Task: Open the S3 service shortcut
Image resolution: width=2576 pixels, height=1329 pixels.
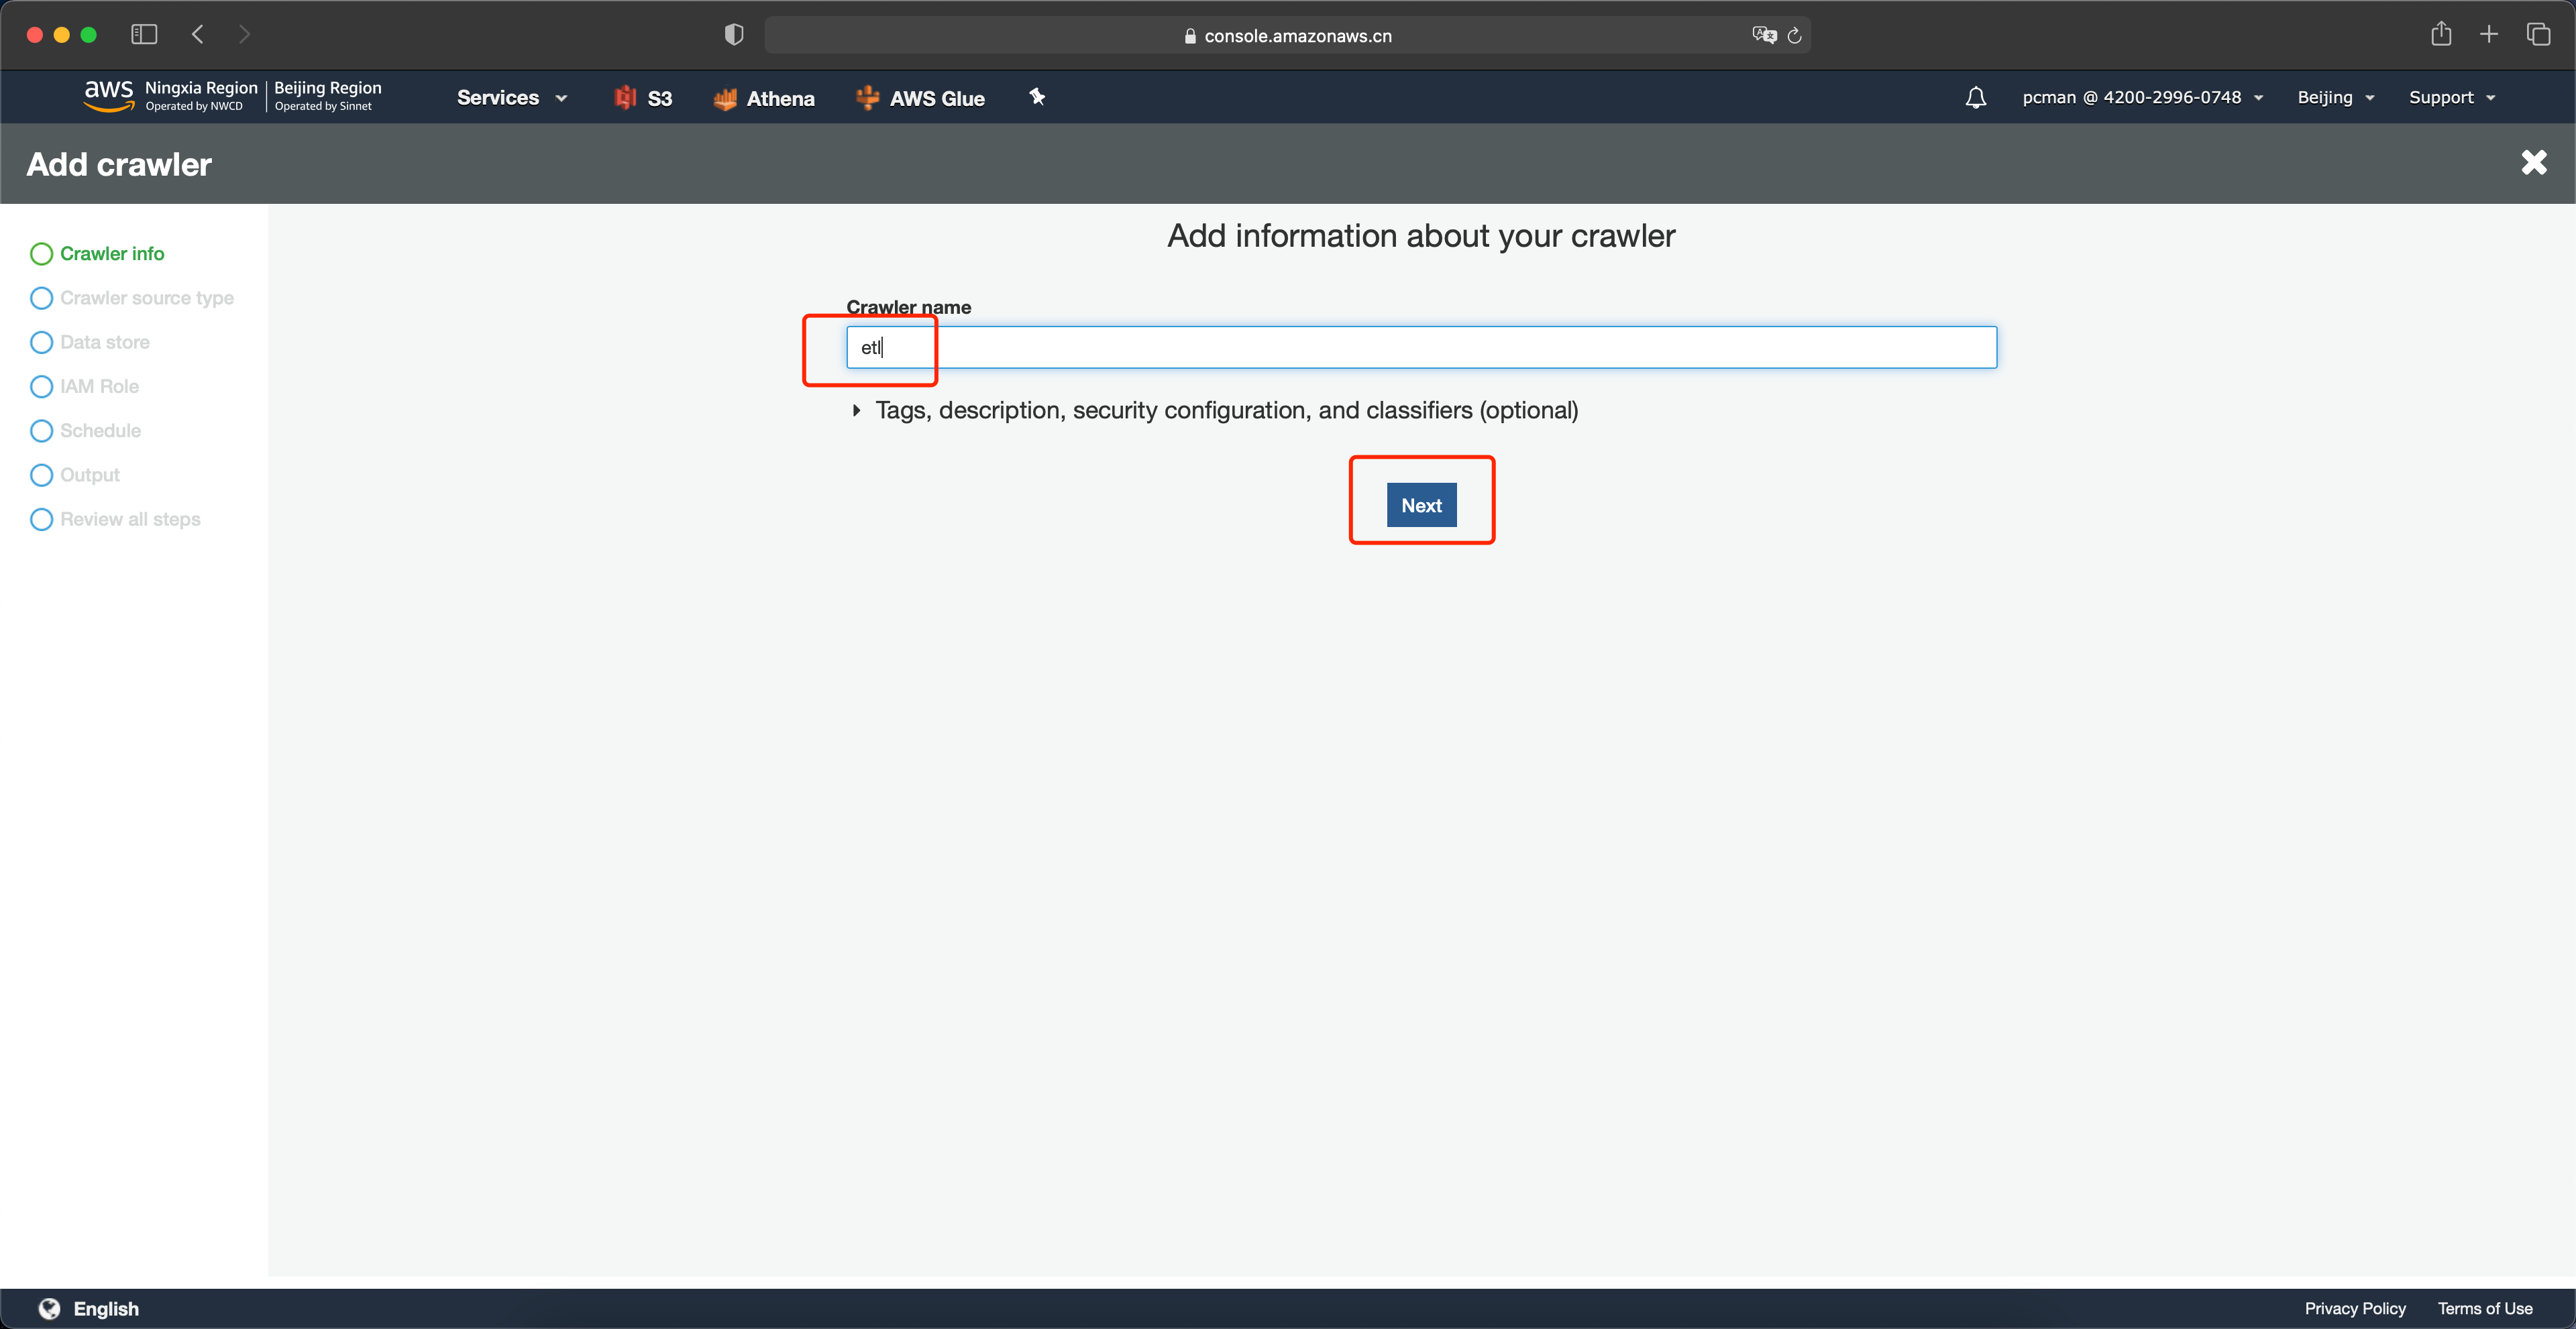Action: click(x=643, y=98)
